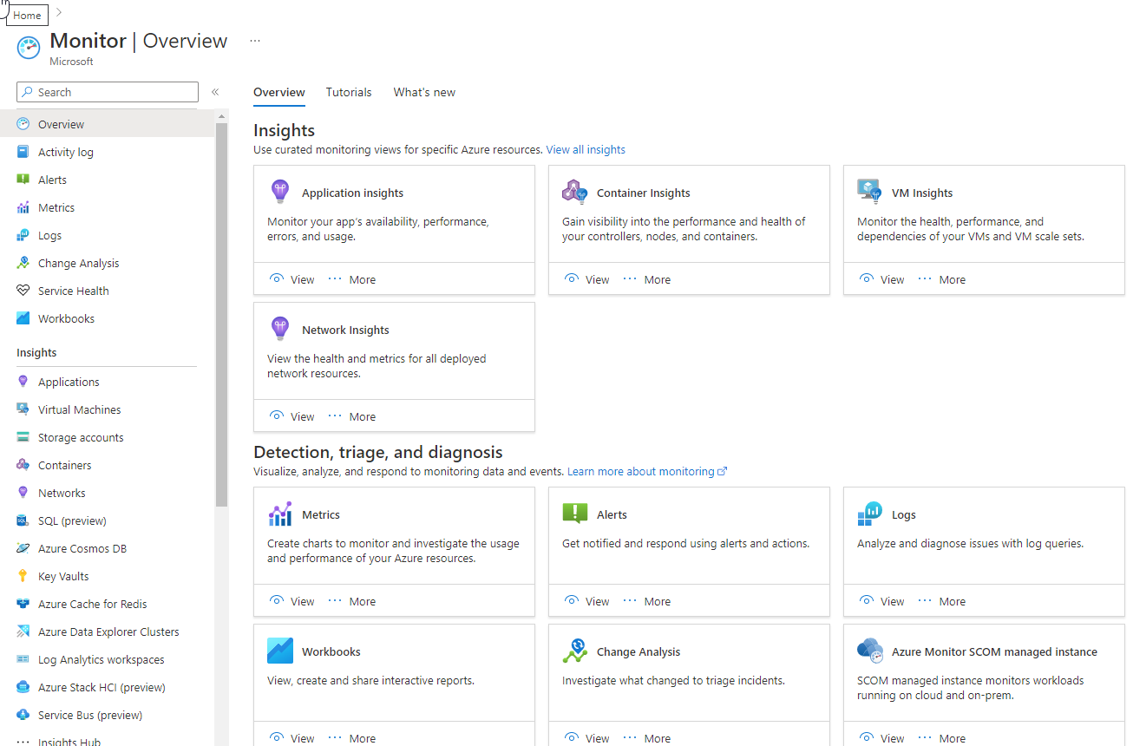Open the What's new tab

423,92
